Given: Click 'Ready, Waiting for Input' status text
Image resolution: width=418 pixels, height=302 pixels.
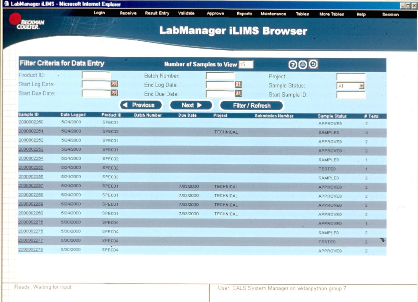Looking at the screenshot, I should (x=43, y=287).
